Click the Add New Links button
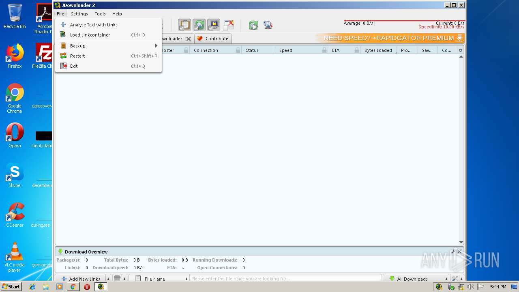The image size is (519, 292). point(81,279)
